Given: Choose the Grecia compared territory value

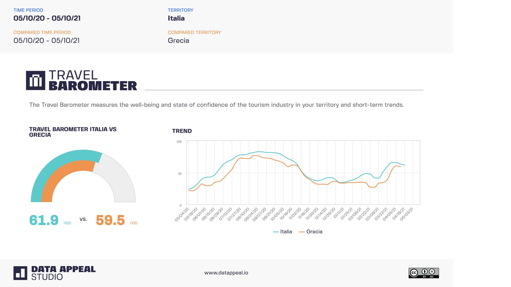Looking at the screenshot, I should tap(178, 41).
